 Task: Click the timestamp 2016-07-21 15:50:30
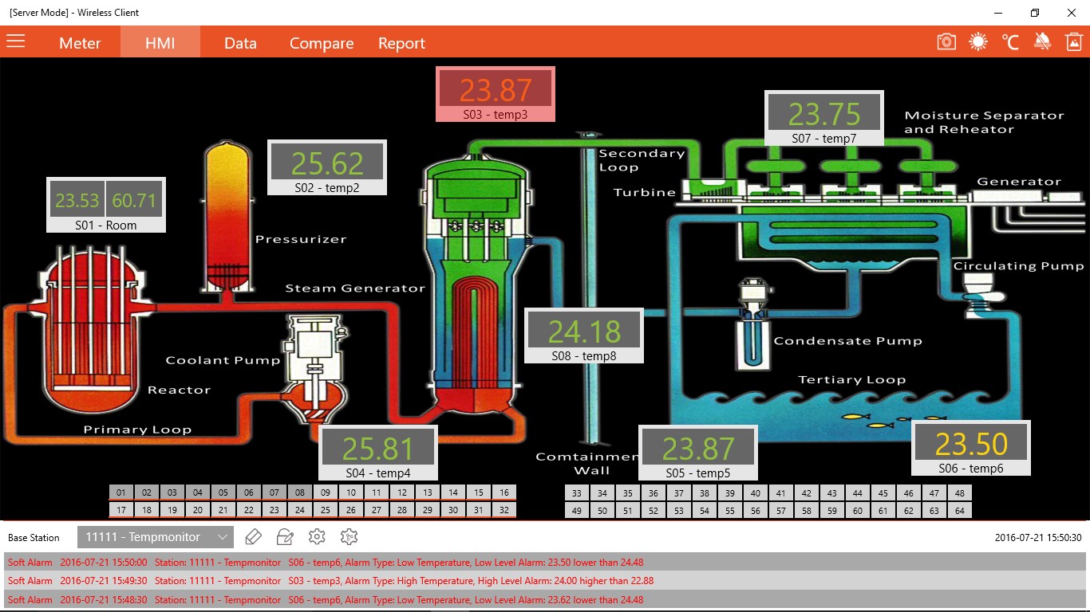1038,537
